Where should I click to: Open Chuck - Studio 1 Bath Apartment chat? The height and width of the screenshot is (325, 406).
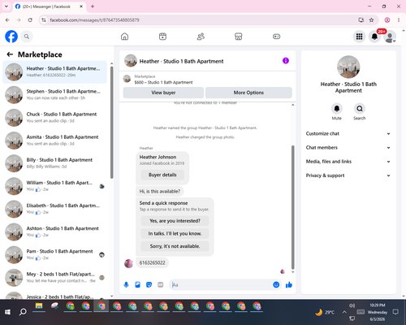pyautogui.click(x=54, y=118)
